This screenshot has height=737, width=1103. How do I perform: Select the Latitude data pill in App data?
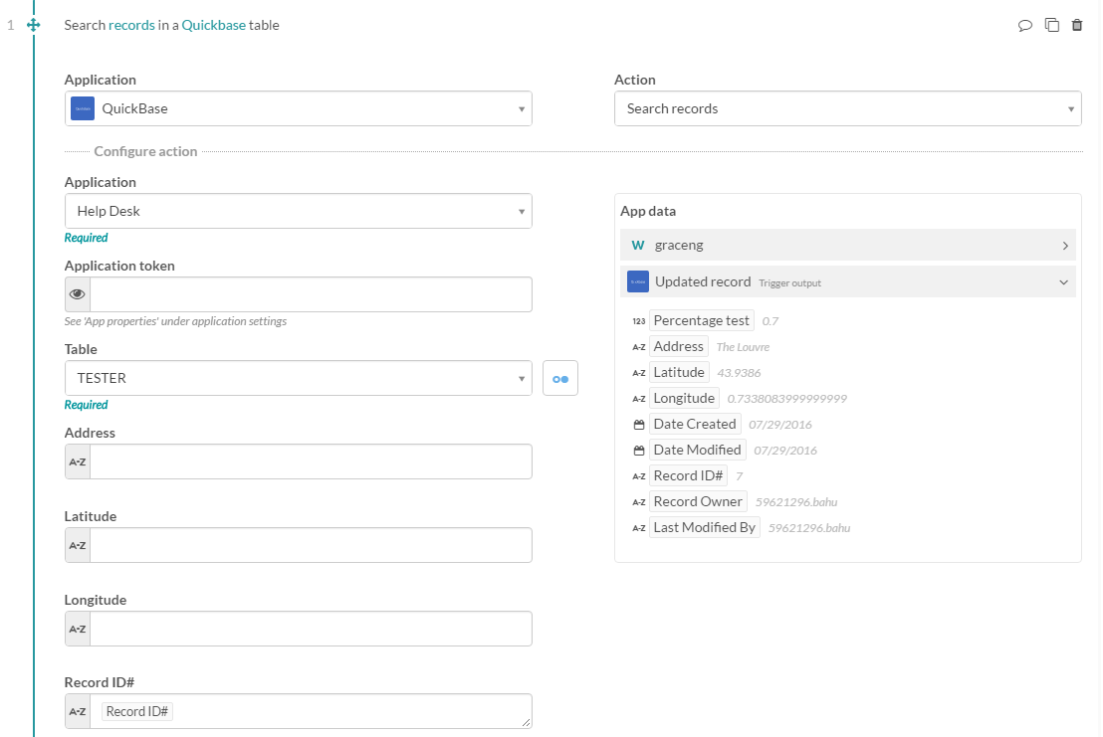[x=679, y=372]
